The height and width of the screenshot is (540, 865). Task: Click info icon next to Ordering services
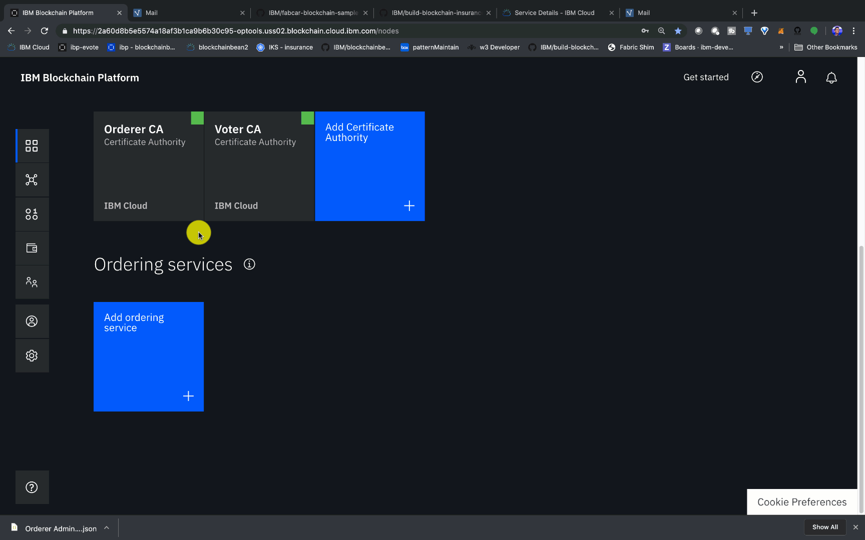249,264
